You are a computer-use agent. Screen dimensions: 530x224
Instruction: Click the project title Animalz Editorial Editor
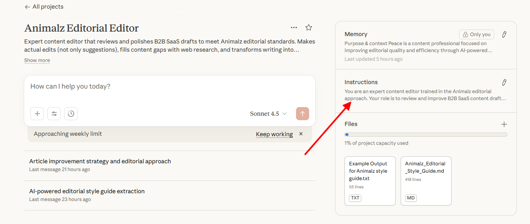[x=81, y=28]
